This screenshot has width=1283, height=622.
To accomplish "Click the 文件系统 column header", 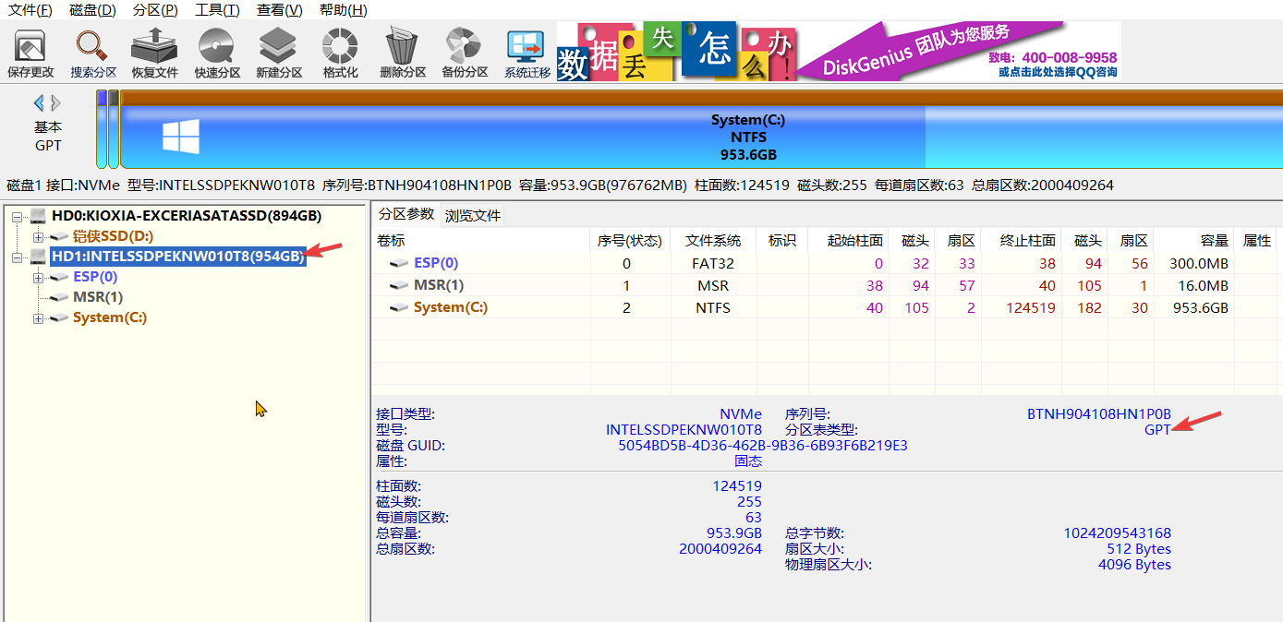I will coord(713,241).
